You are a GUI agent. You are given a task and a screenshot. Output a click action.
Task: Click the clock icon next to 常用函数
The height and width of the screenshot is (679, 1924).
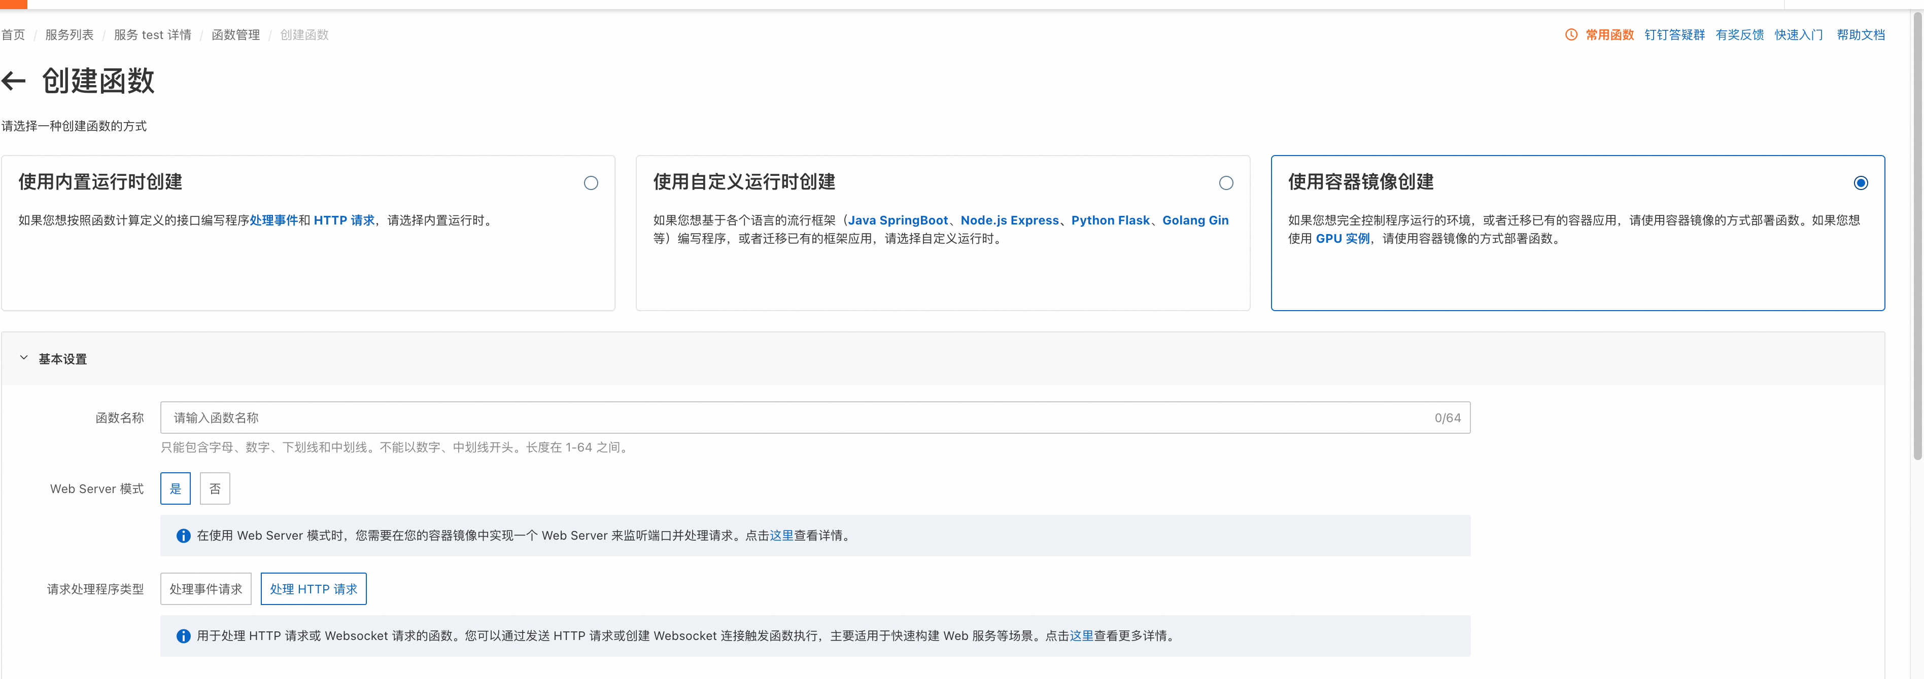pos(1571,34)
